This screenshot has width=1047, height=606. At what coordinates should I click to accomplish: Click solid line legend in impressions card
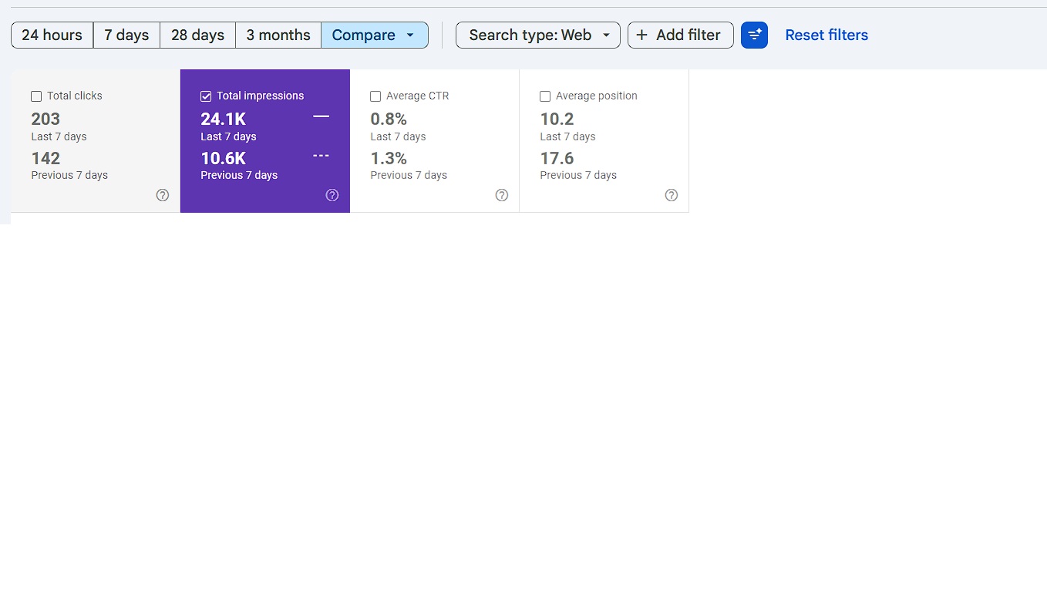tap(322, 116)
